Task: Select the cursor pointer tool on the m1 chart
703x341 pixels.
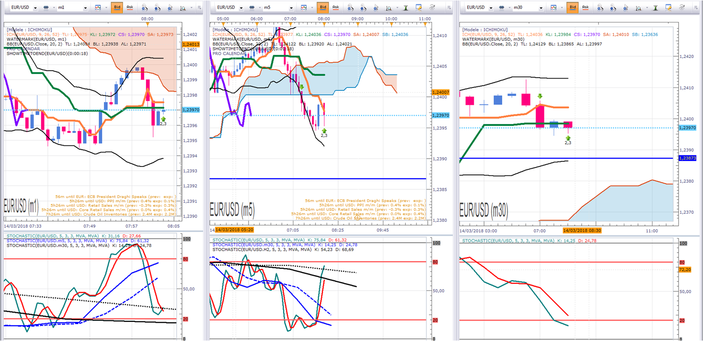Action: coord(169,7)
